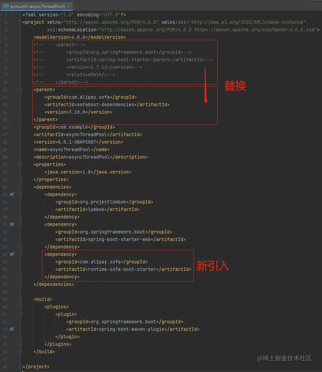
Task: Click encoding value "UTF-8"
Action: [111, 15]
